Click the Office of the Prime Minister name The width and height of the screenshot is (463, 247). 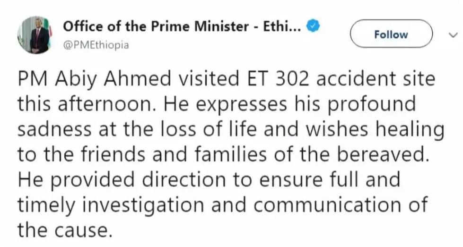182,27
